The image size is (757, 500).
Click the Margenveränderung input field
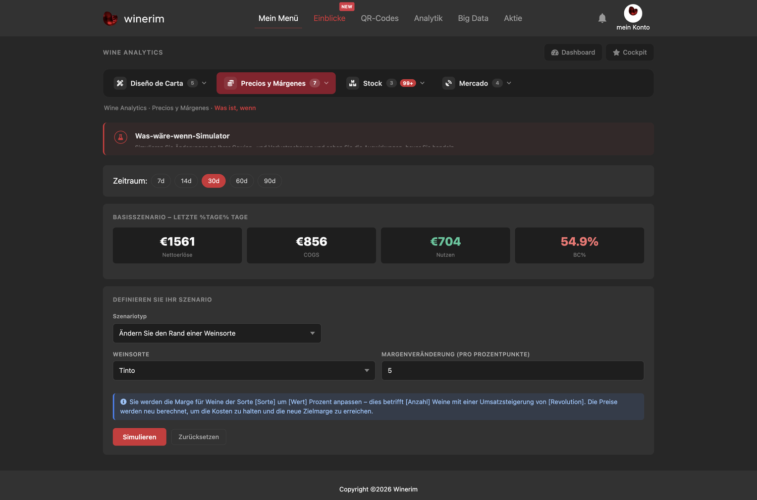point(513,370)
